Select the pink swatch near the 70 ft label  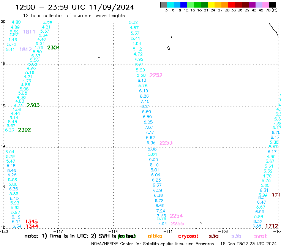point(266,5)
